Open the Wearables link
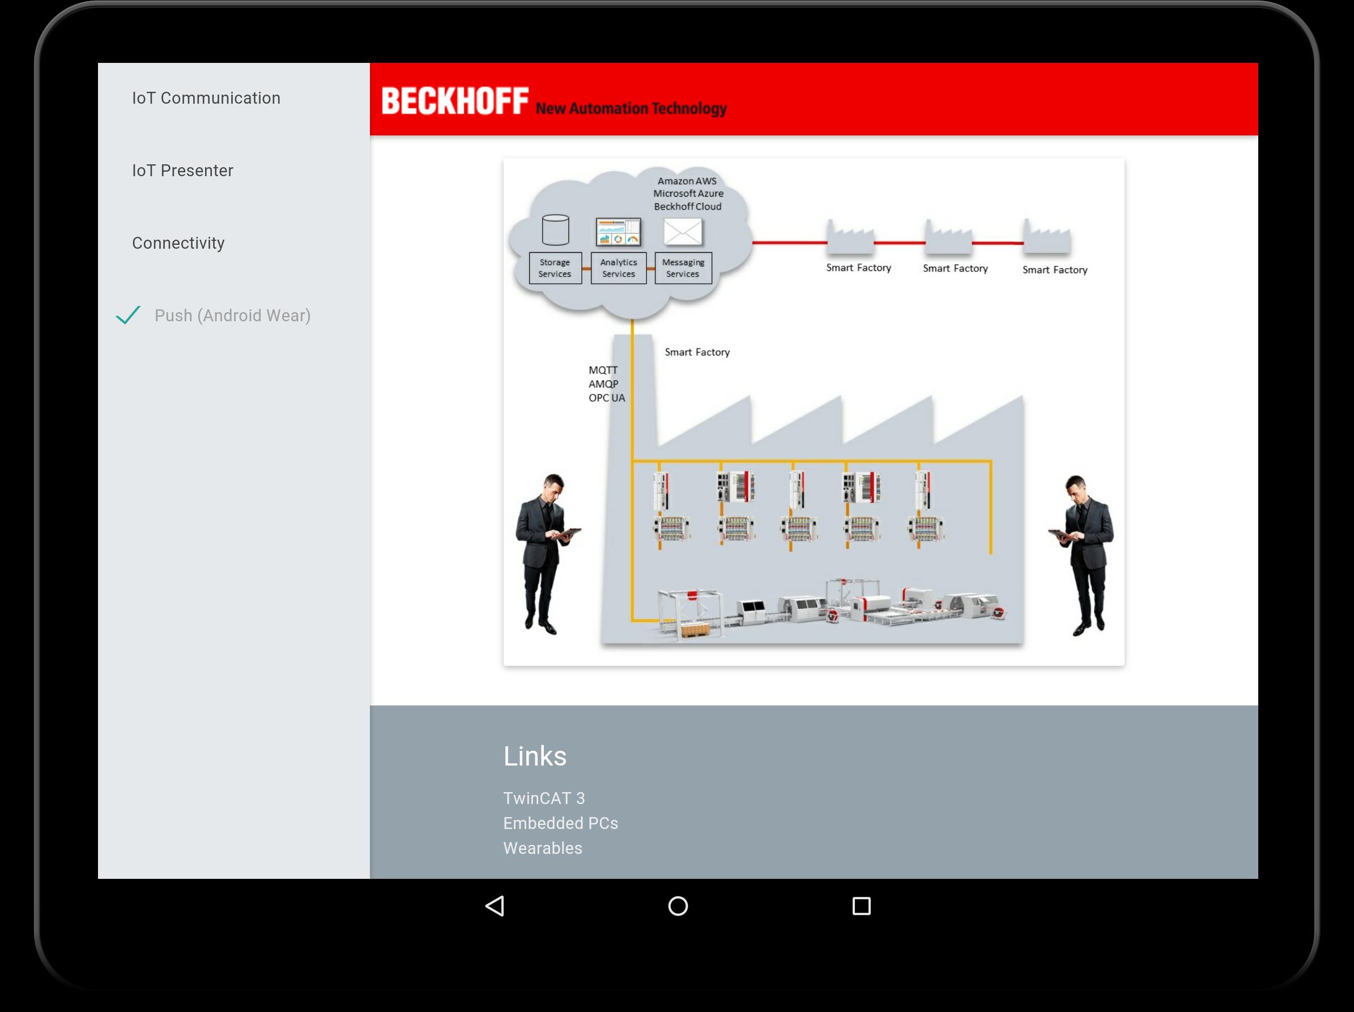1354x1012 pixels. [542, 848]
